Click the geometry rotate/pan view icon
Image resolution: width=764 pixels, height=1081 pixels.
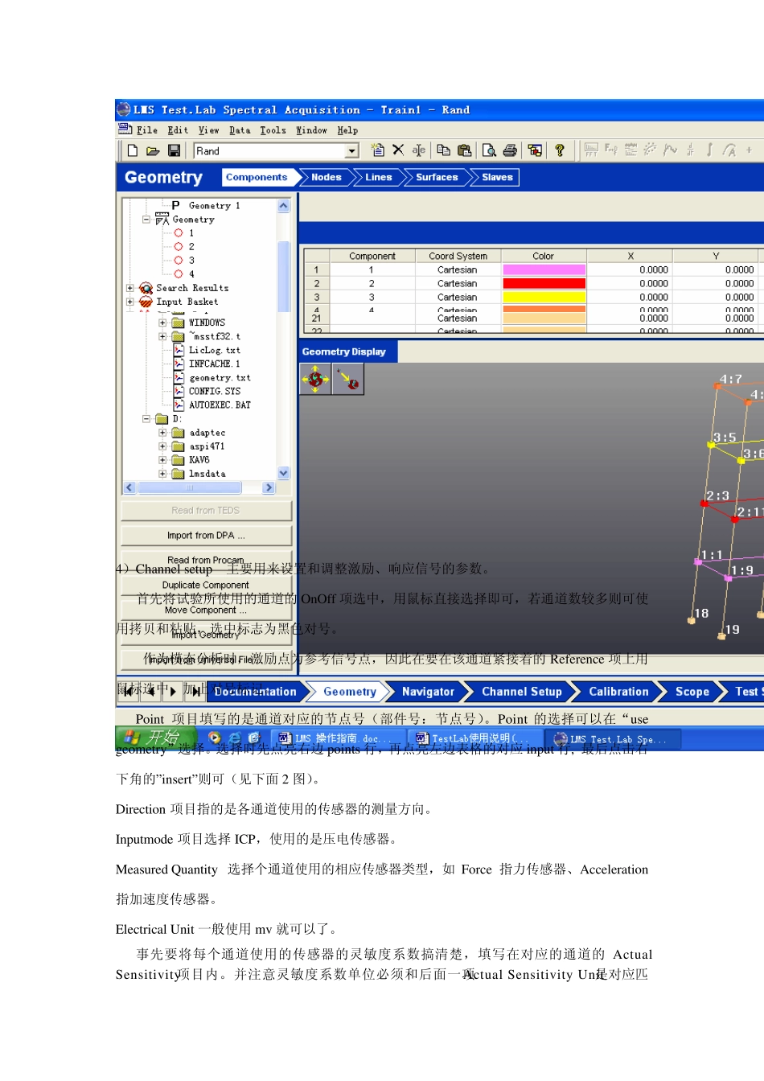coord(315,379)
